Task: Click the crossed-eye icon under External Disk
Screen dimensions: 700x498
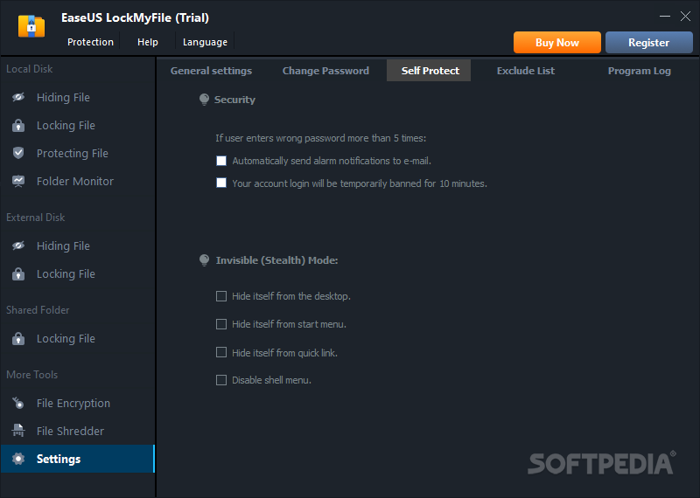Action: pos(18,246)
